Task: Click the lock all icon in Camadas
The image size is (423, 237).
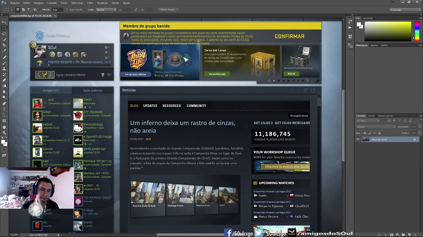Action: [x=379, y=133]
